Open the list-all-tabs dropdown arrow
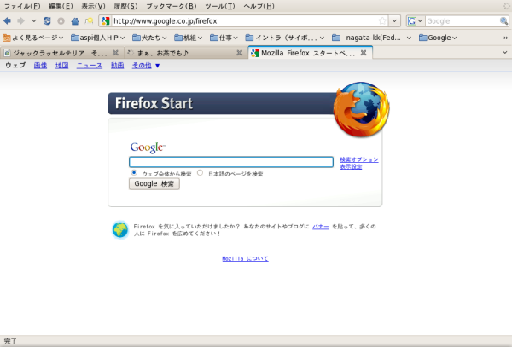The width and height of the screenshot is (512, 347). click(505, 53)
